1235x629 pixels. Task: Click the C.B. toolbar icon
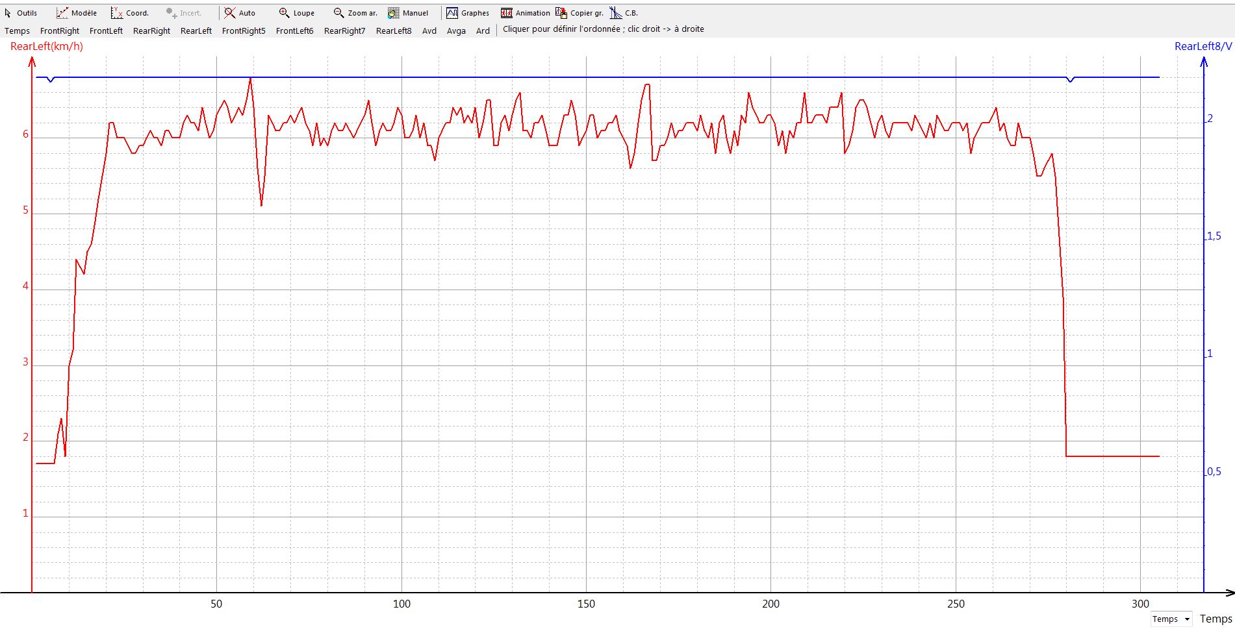pos(624,13)
